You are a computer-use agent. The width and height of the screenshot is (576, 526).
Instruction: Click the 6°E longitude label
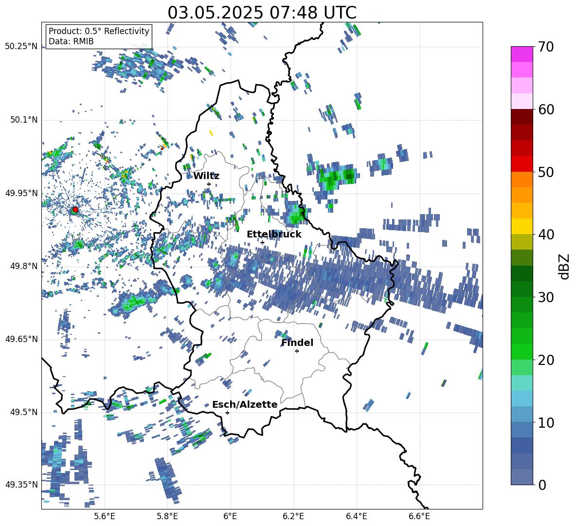click(230, 516)
